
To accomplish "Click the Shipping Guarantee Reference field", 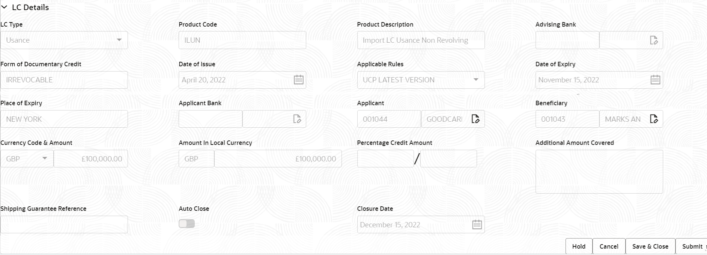I will click(64, 224).
